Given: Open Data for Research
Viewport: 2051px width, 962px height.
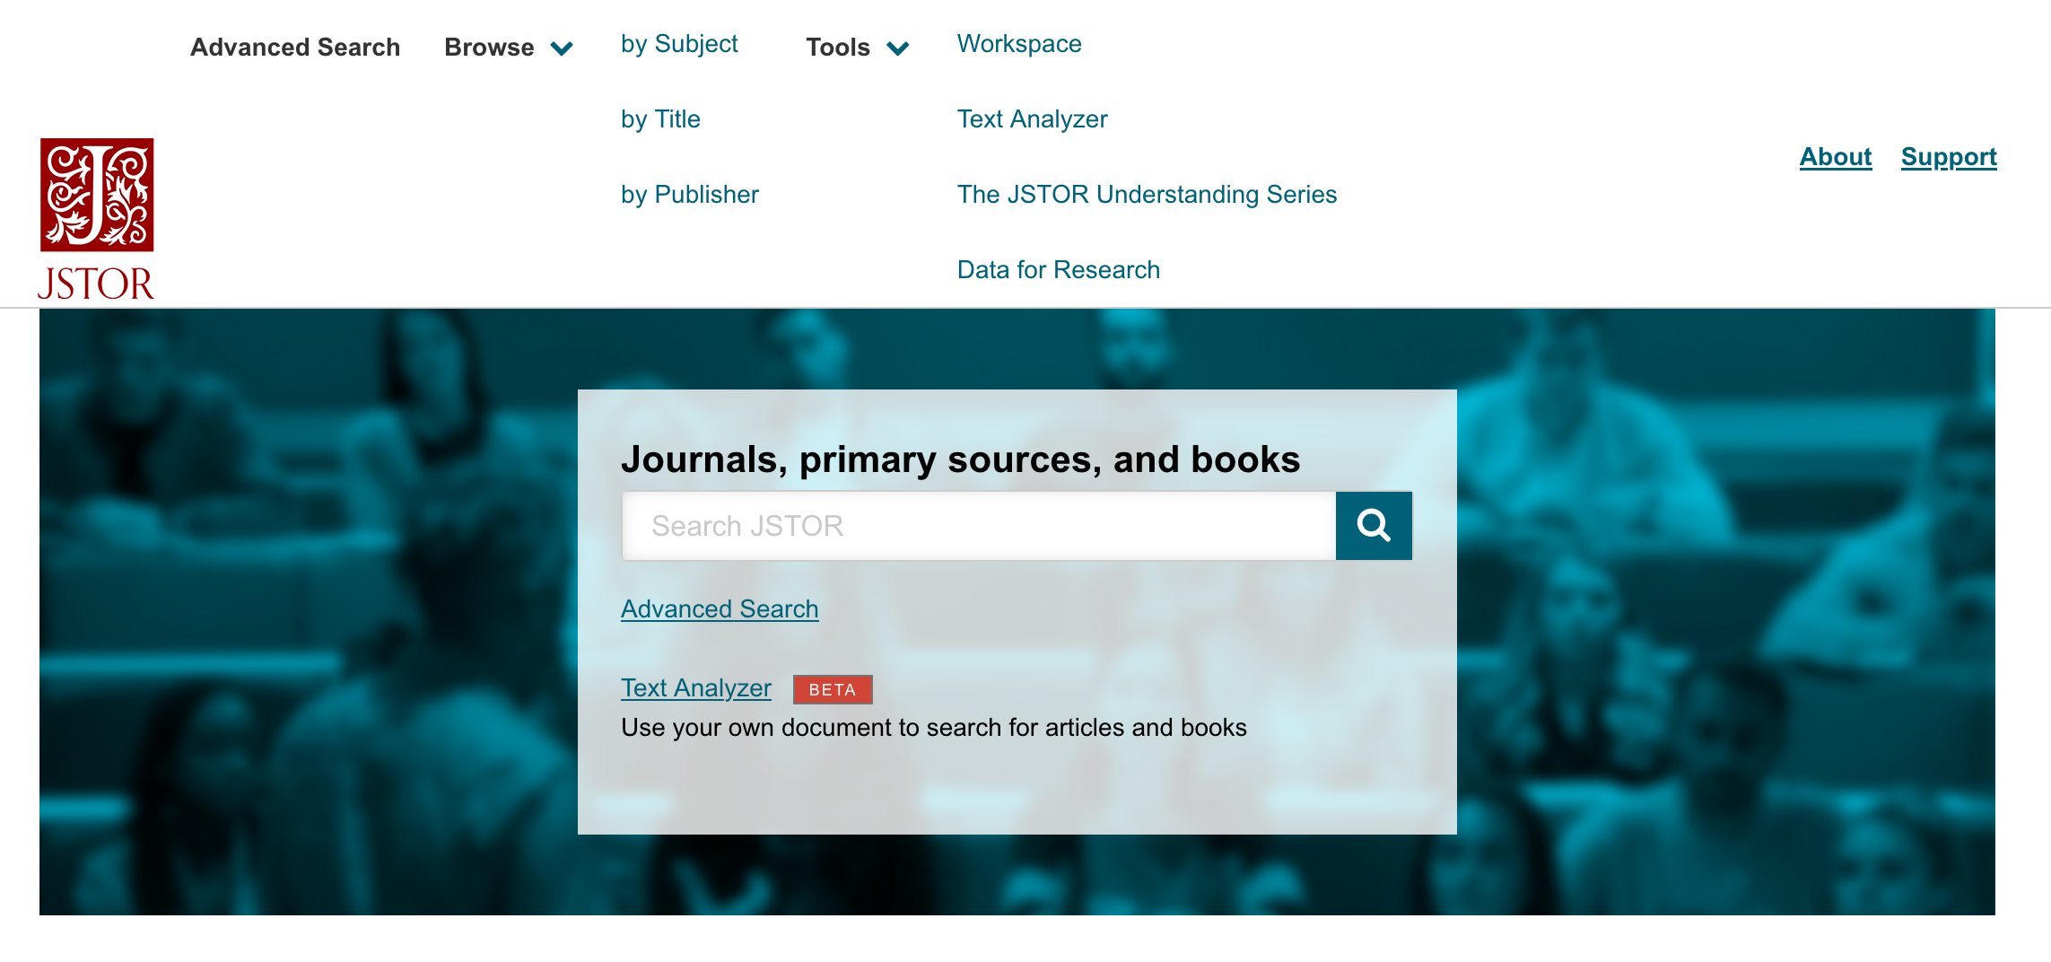Looking at the screenshot, I should click(x=1059, y=270).
